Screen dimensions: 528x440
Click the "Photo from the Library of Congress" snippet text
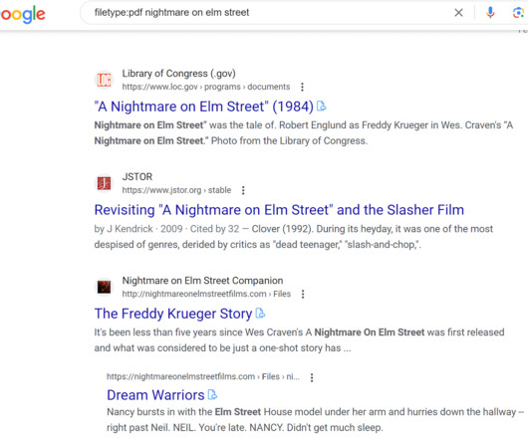tap(289, 140)
